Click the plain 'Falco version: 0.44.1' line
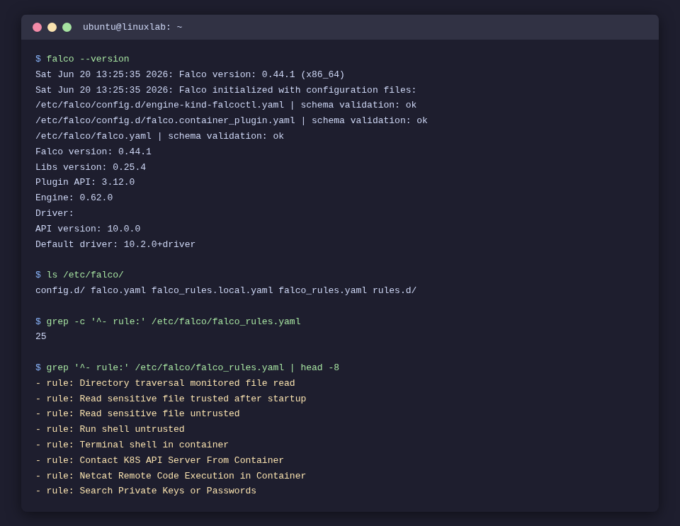This screenshot has width=680, height=526. [x=93, y=151]
